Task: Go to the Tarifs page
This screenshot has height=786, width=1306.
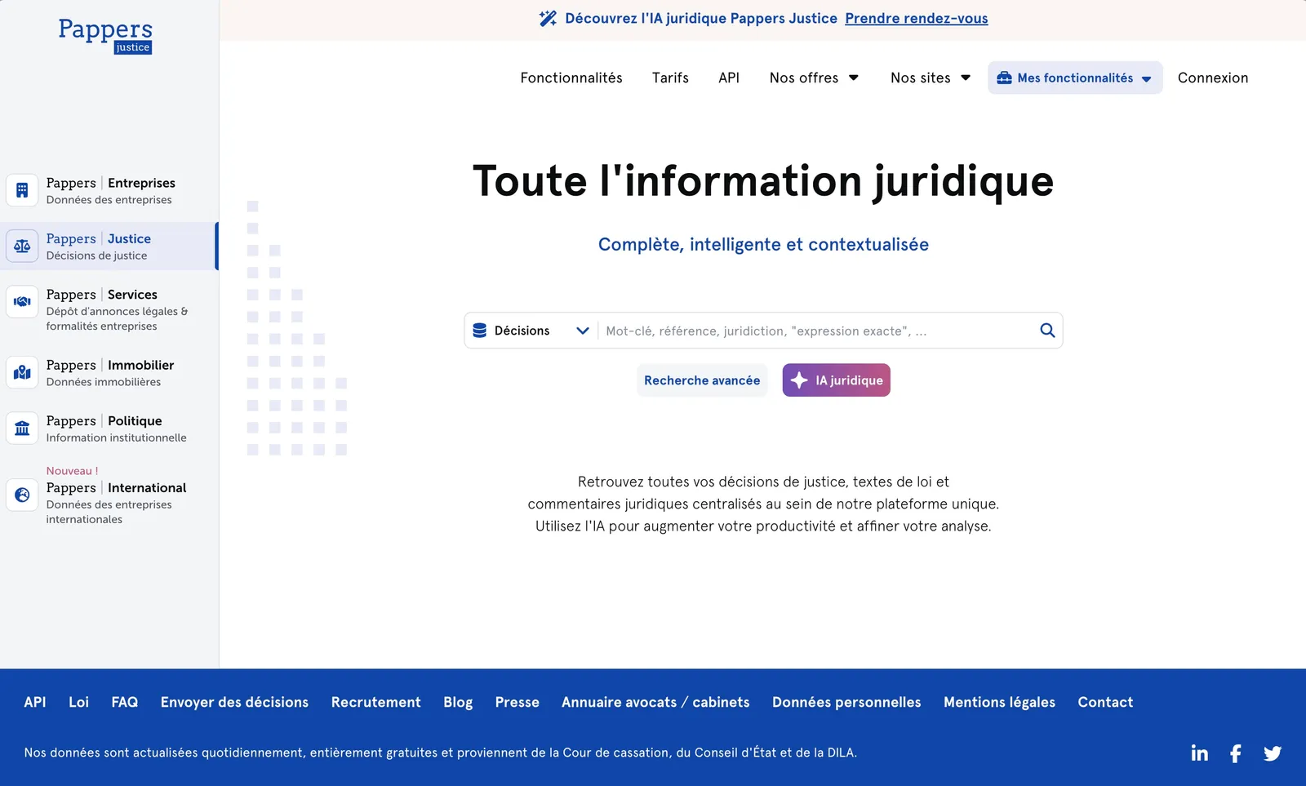Action: pyautogui.click(x=670, y=78)
